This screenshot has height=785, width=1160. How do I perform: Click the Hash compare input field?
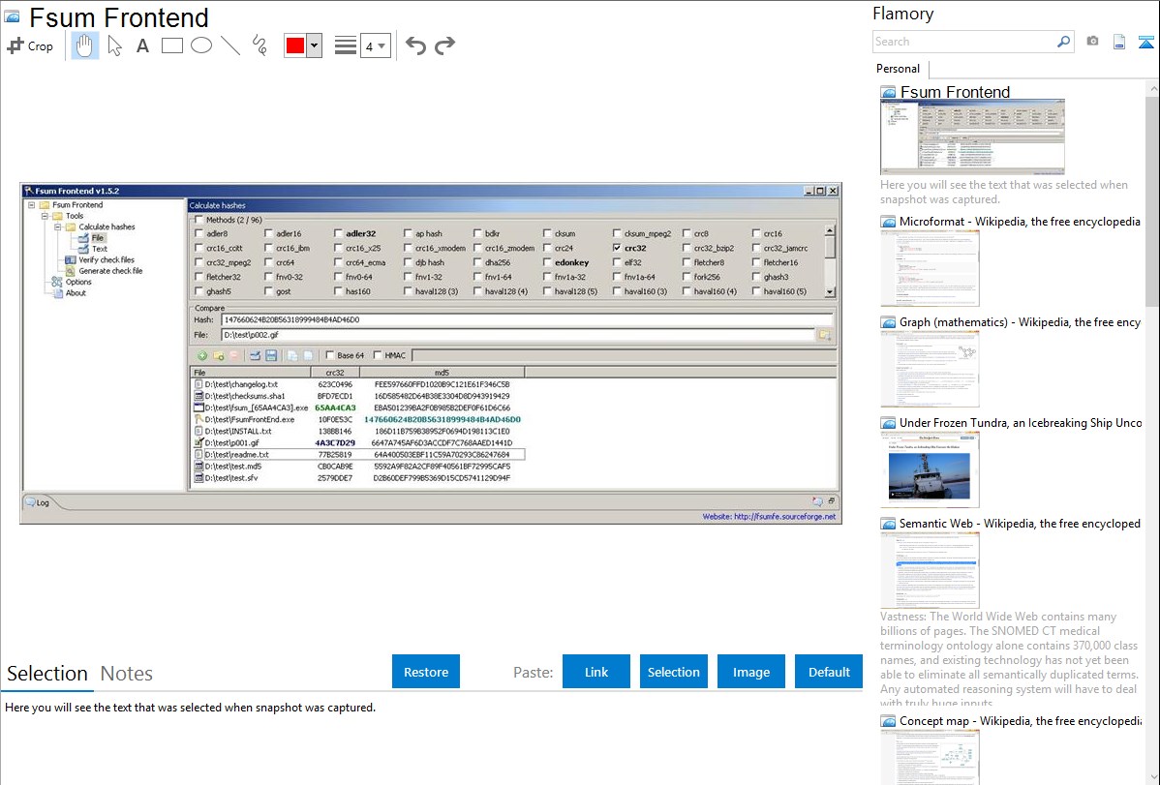point(527,319)
